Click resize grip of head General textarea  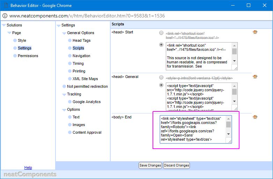tap(236, 109)
